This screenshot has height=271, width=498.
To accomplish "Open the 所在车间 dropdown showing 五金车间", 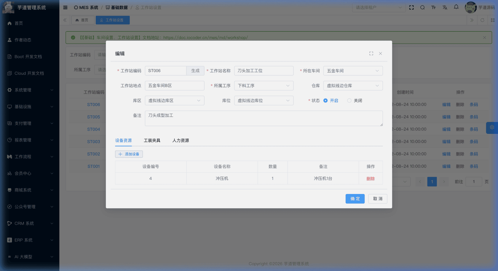I will 353,71.
